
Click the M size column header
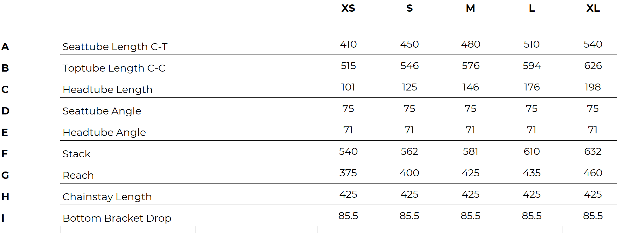coord(470,8)
